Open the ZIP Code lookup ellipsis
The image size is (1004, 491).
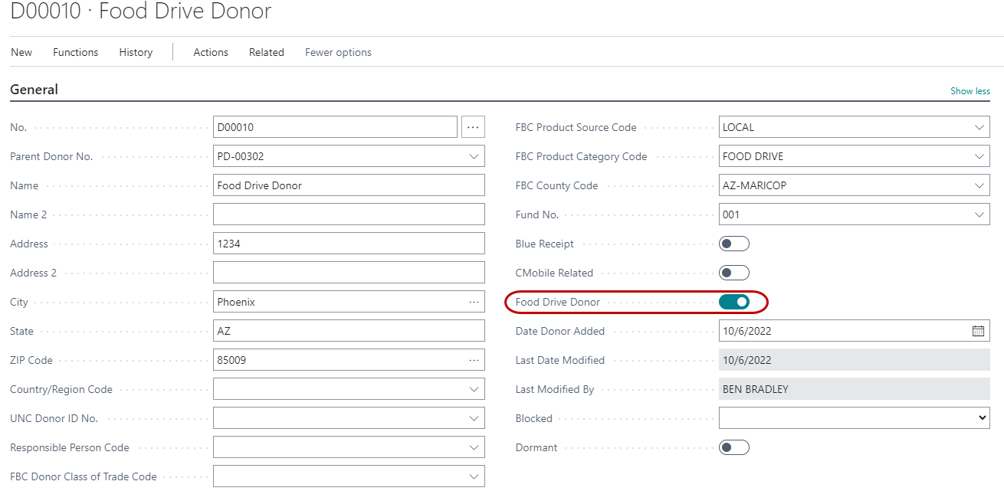pos(474,360)
